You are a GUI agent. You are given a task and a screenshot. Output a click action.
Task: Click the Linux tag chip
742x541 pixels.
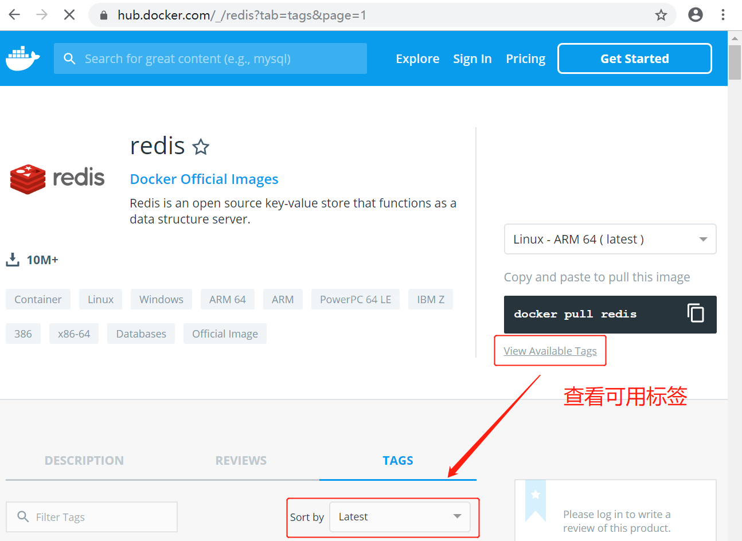coord(100,299)
